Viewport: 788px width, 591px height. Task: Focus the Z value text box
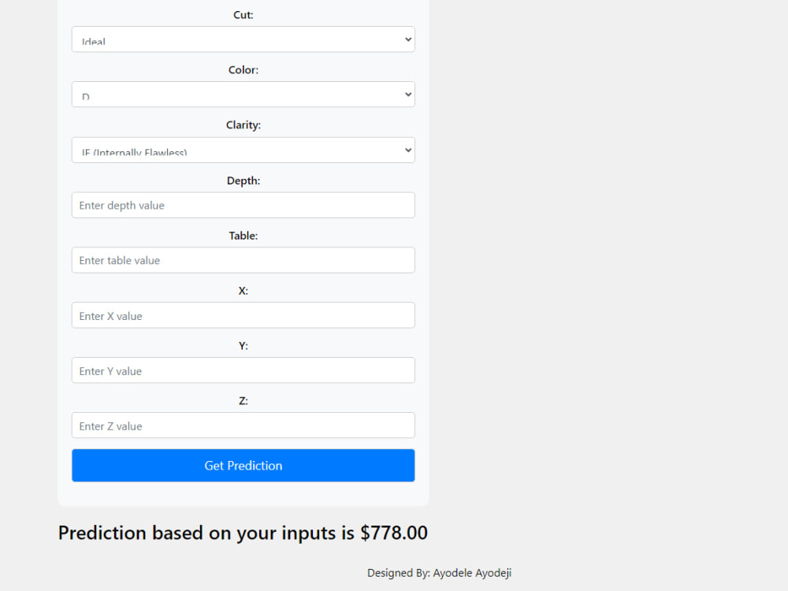[243, 426]
